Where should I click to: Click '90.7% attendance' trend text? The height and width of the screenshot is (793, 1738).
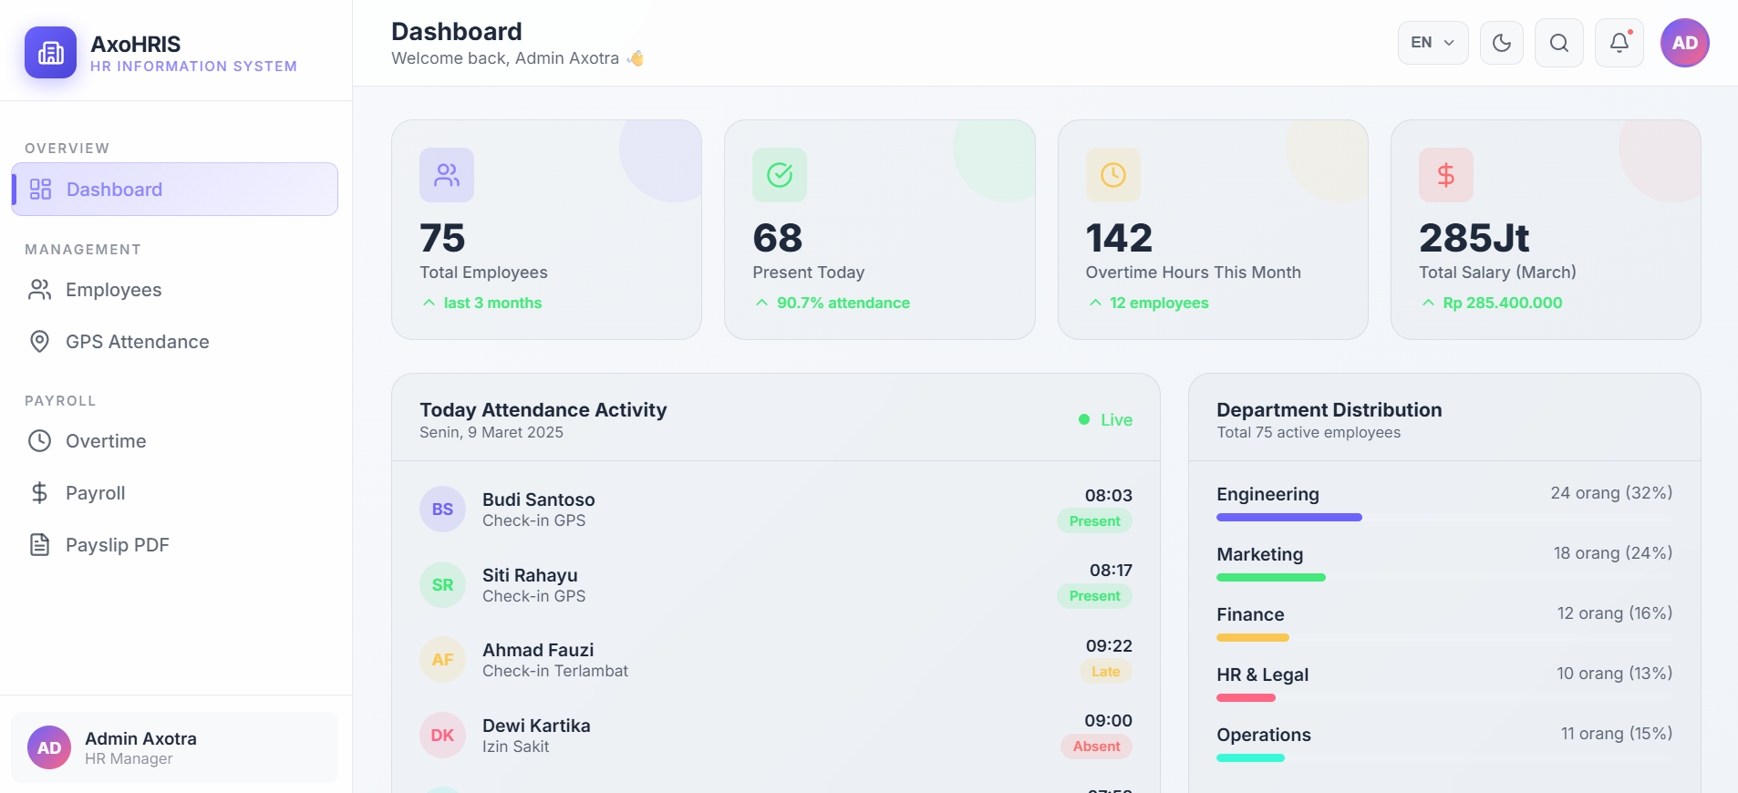(x=843, y=303)
